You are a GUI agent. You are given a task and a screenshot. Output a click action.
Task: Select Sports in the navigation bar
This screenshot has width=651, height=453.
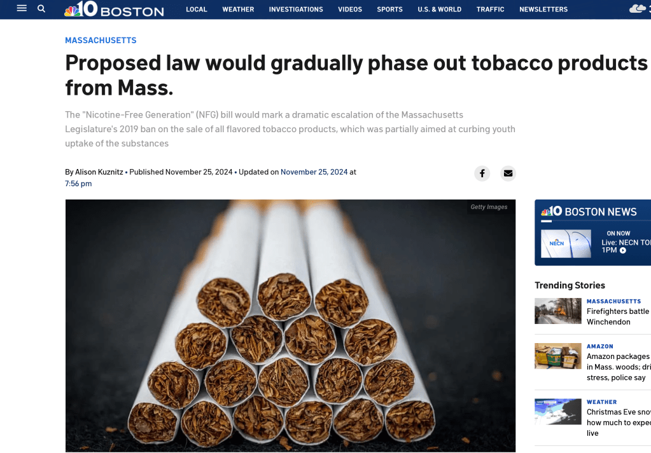pyautogui.click(x=389, y=10)
